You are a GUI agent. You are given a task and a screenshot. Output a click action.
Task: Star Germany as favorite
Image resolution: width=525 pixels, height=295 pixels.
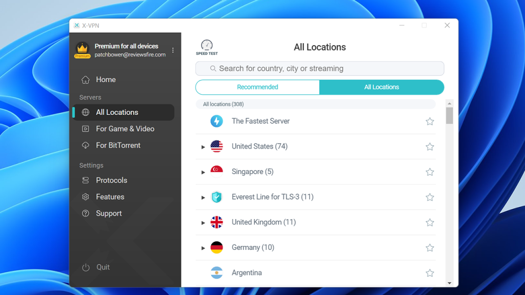click(430, 247)
